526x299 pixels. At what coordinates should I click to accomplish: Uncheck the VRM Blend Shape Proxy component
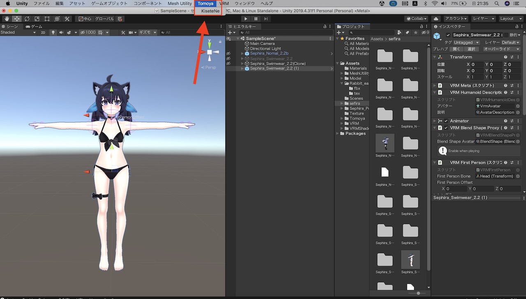[x=446, y=128]
